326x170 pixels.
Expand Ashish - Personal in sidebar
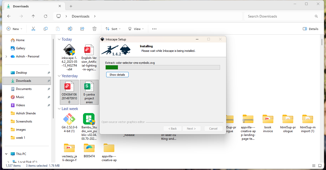click(6, 56)
